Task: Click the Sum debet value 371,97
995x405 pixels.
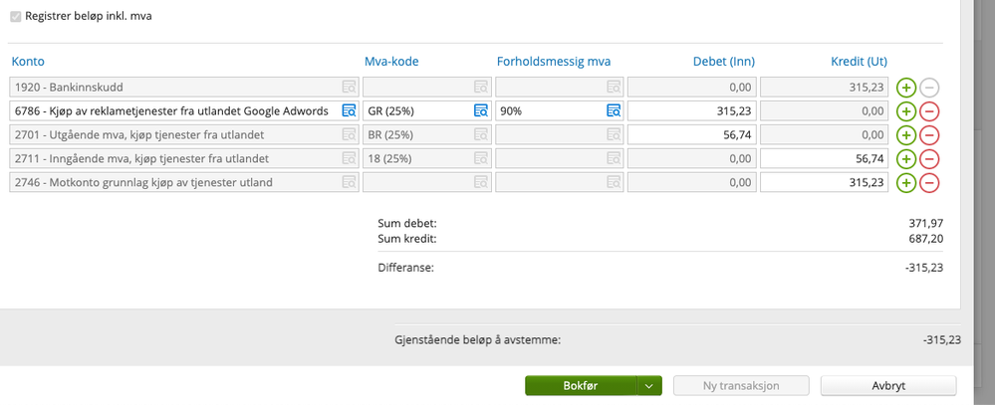Action: coord(926,223)
